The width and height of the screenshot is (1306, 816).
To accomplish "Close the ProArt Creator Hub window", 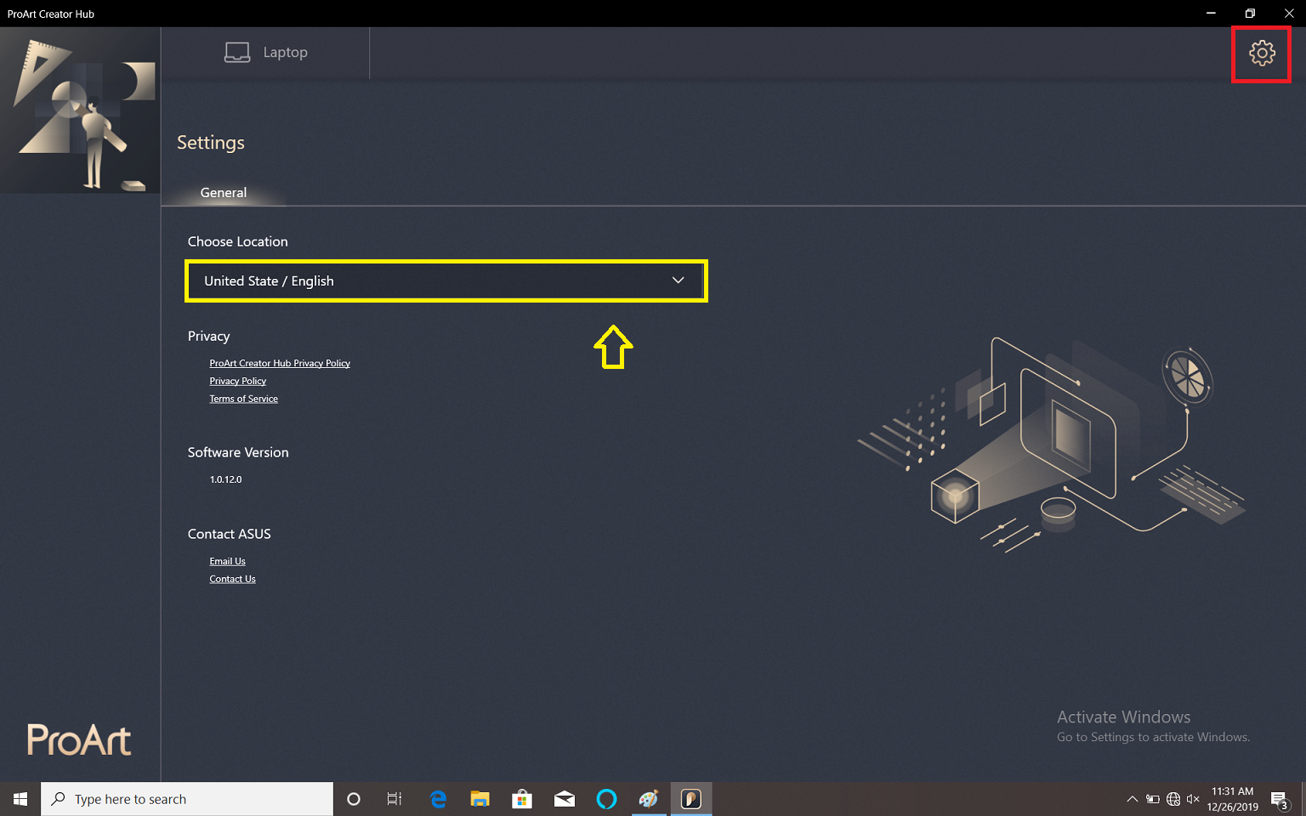I will coord(1289,14).
